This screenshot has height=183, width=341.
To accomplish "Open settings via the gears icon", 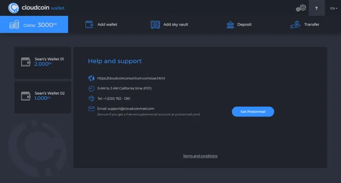I will click(301, 8).
